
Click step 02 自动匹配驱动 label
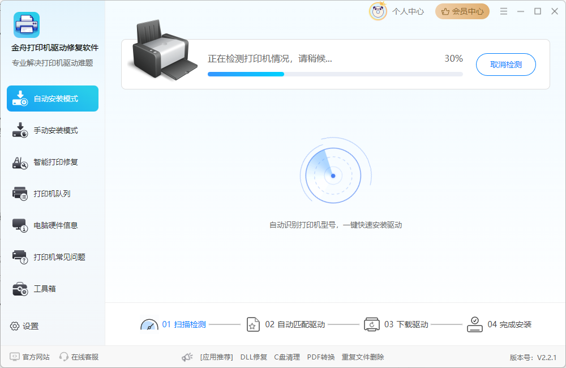[x=295, y=324]
